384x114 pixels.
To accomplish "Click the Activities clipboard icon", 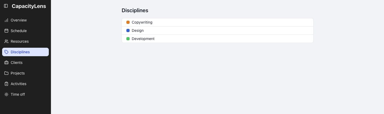I will 6,84.
